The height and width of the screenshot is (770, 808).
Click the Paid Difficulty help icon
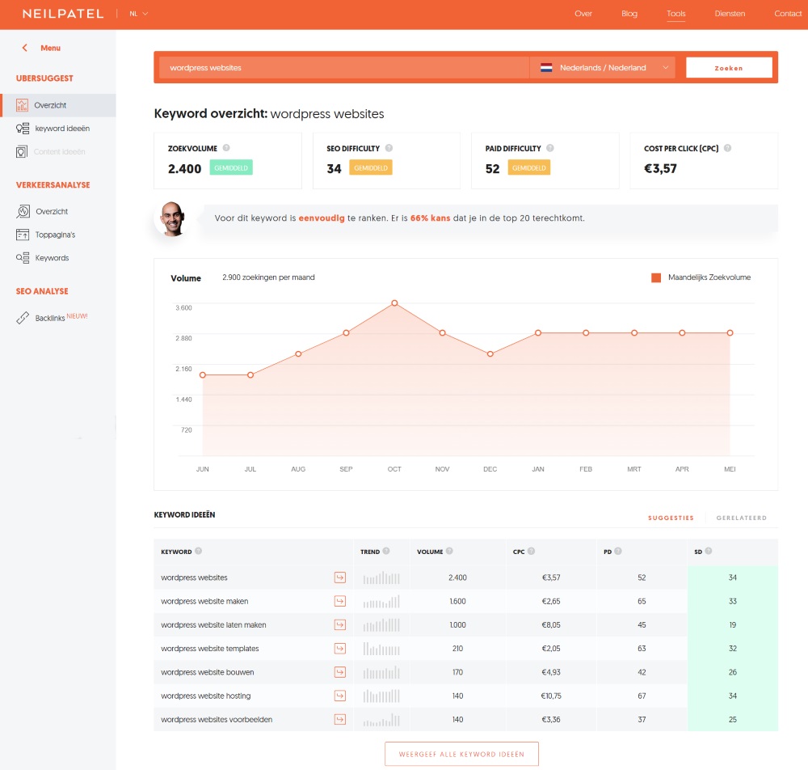(x=550, y=148)
